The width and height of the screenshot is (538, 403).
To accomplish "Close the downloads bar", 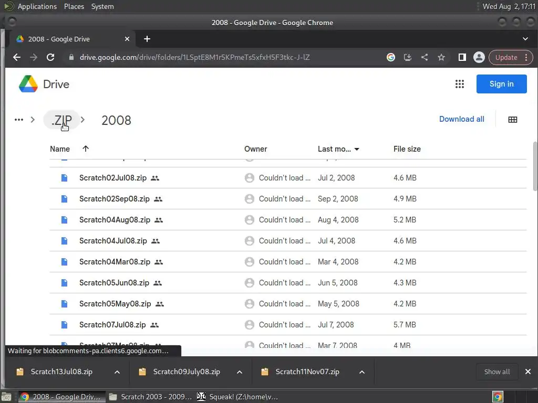I will coord(527,372).
